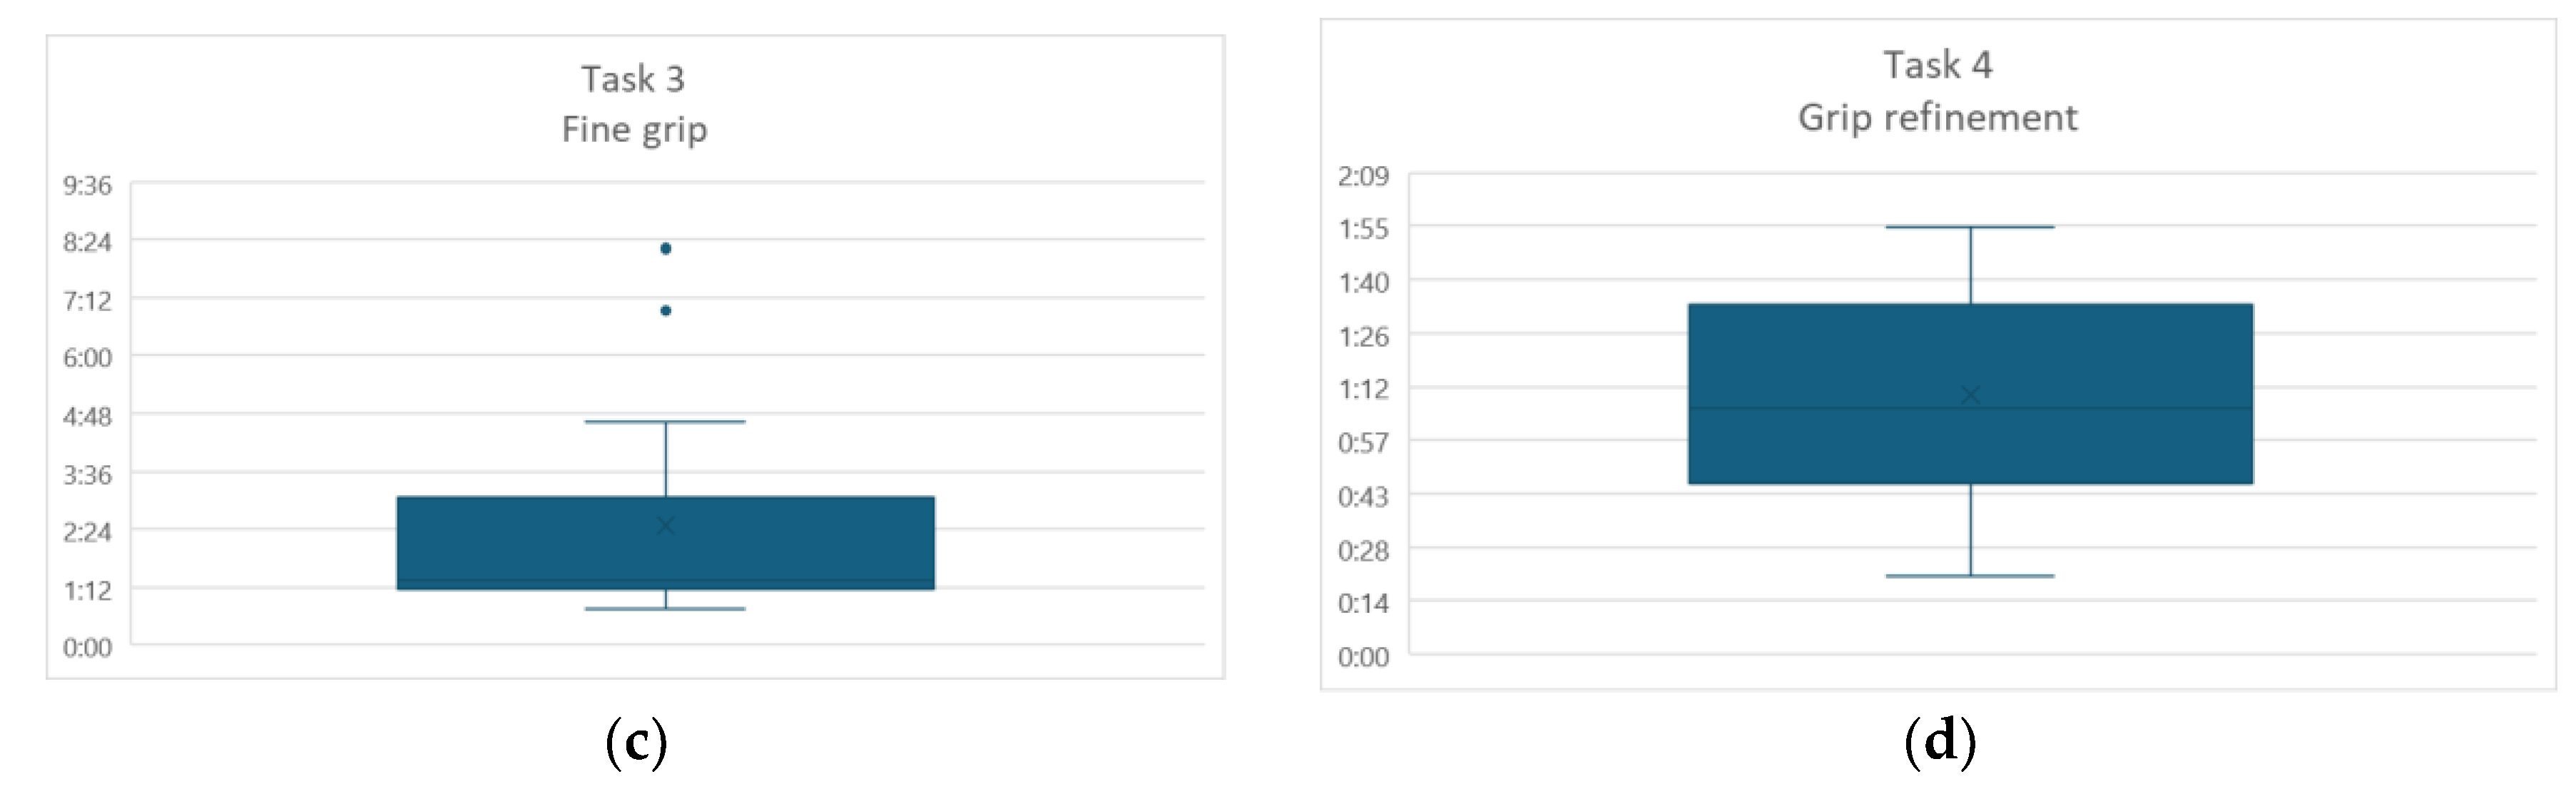Viewport: 2576px width, 789px height.
Task: Click the 0:14 axis label
Action: point(1363,603)
